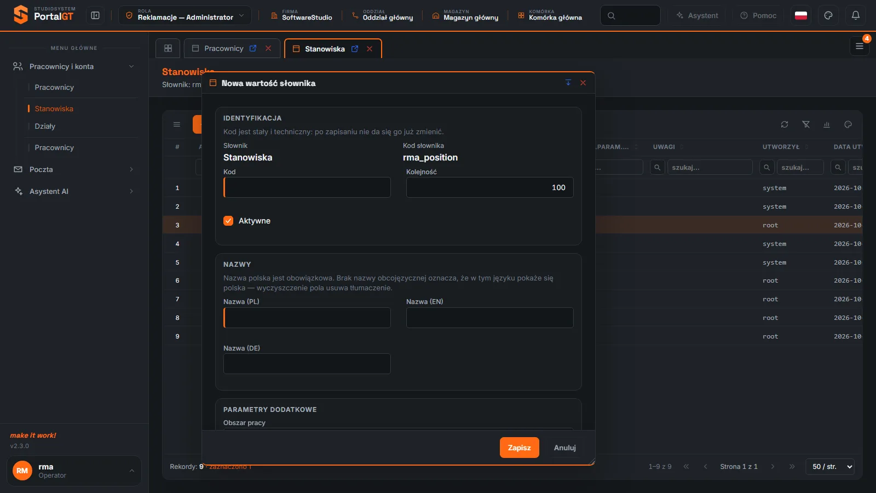This screenshot has height=493, width=876.
Task: Close the Stanowiska tab
Action: [x=370, y=49]
